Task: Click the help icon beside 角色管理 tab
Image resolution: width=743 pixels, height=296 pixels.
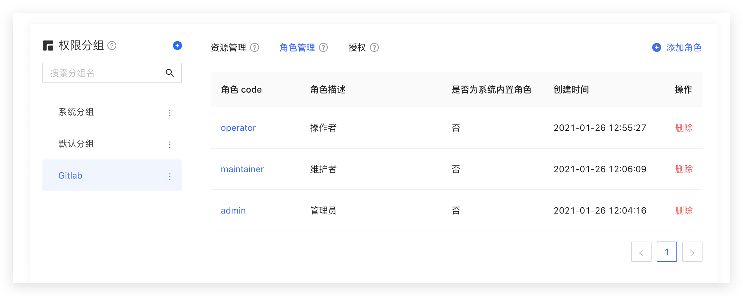Action: 323,47
